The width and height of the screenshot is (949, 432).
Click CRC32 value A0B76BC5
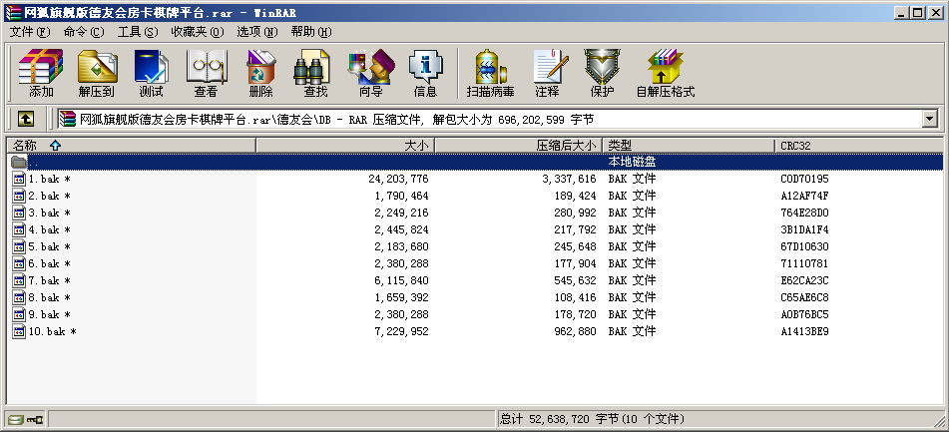(805, 314)
